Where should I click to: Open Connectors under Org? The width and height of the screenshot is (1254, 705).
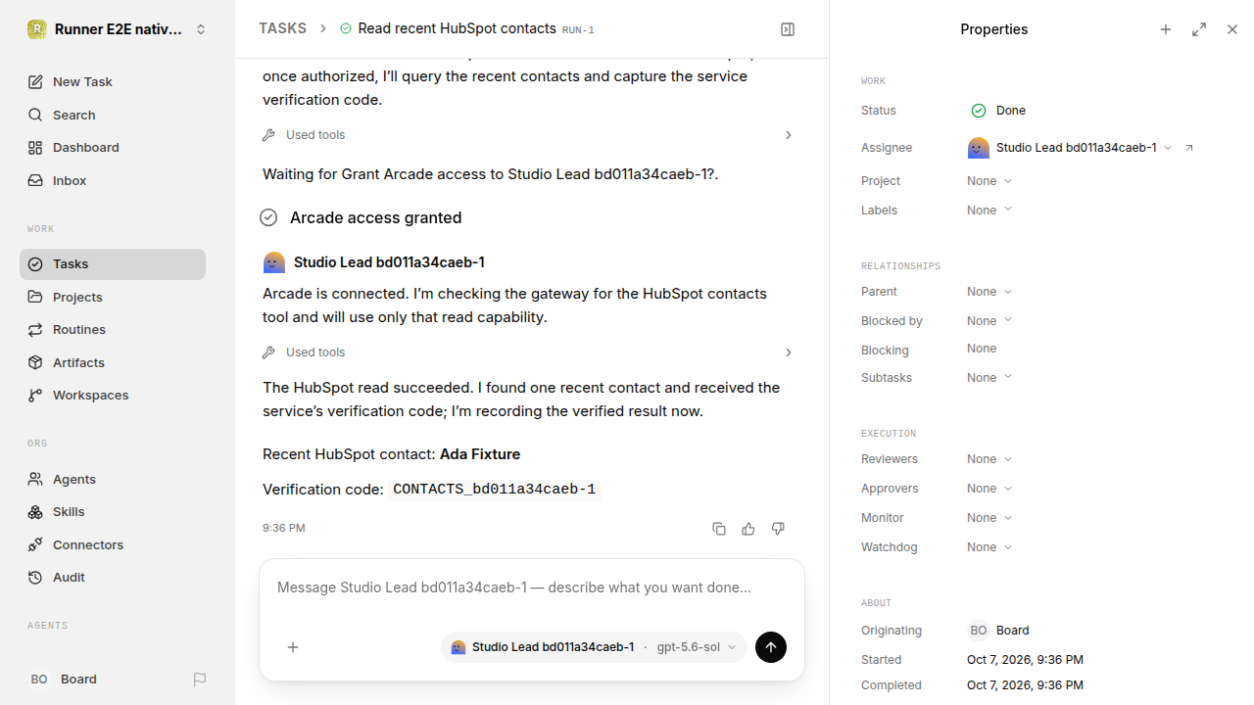pos(113,544)
